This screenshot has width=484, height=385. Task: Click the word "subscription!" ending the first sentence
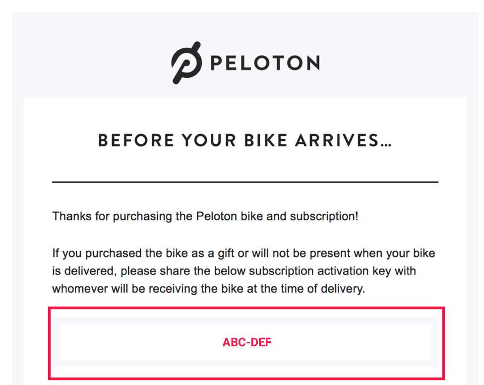pyautogui.click(x=324, y=217)
